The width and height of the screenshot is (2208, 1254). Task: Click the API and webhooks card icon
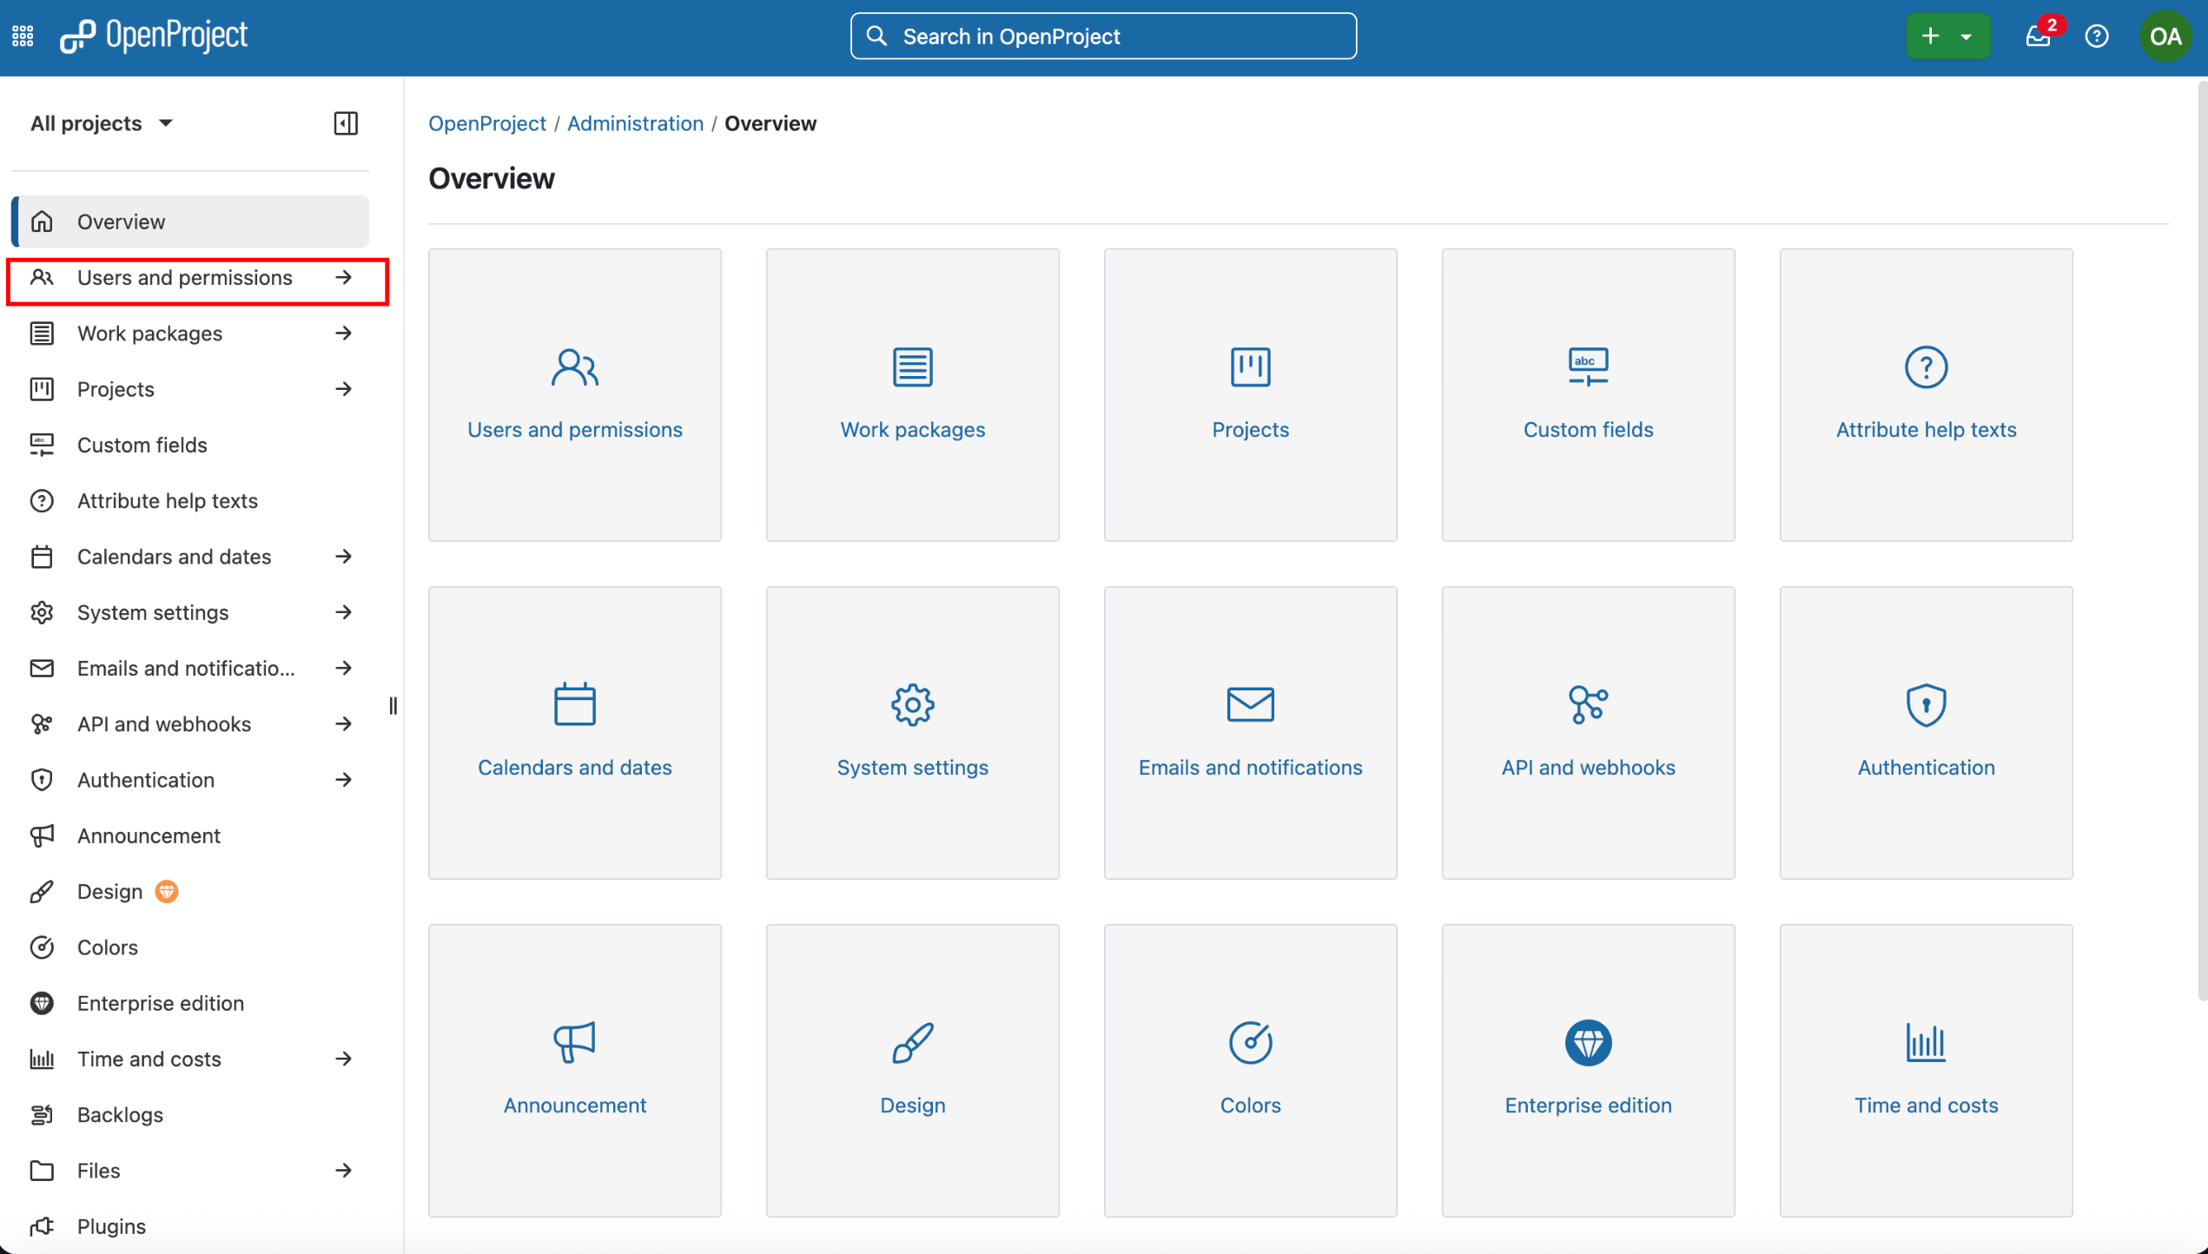click(x=1589, y=704)
